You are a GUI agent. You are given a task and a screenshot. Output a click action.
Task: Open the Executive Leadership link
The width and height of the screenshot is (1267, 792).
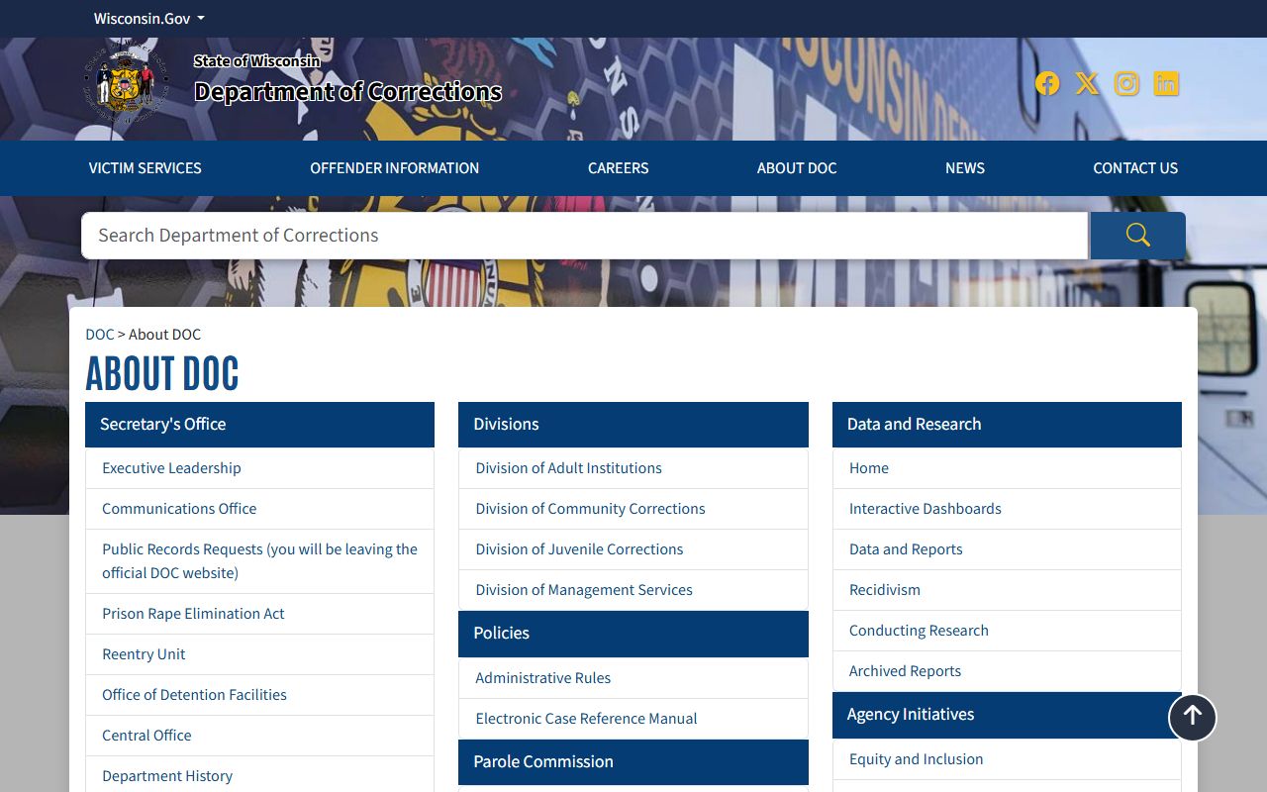(171, 468)
